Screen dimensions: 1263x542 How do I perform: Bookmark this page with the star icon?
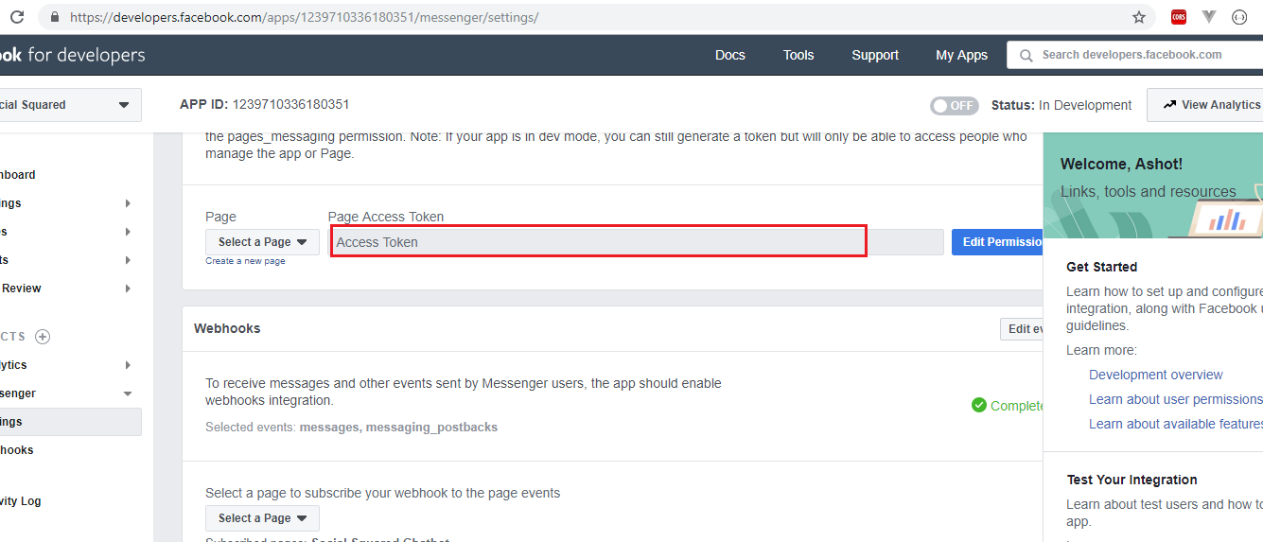point(1139,17)
